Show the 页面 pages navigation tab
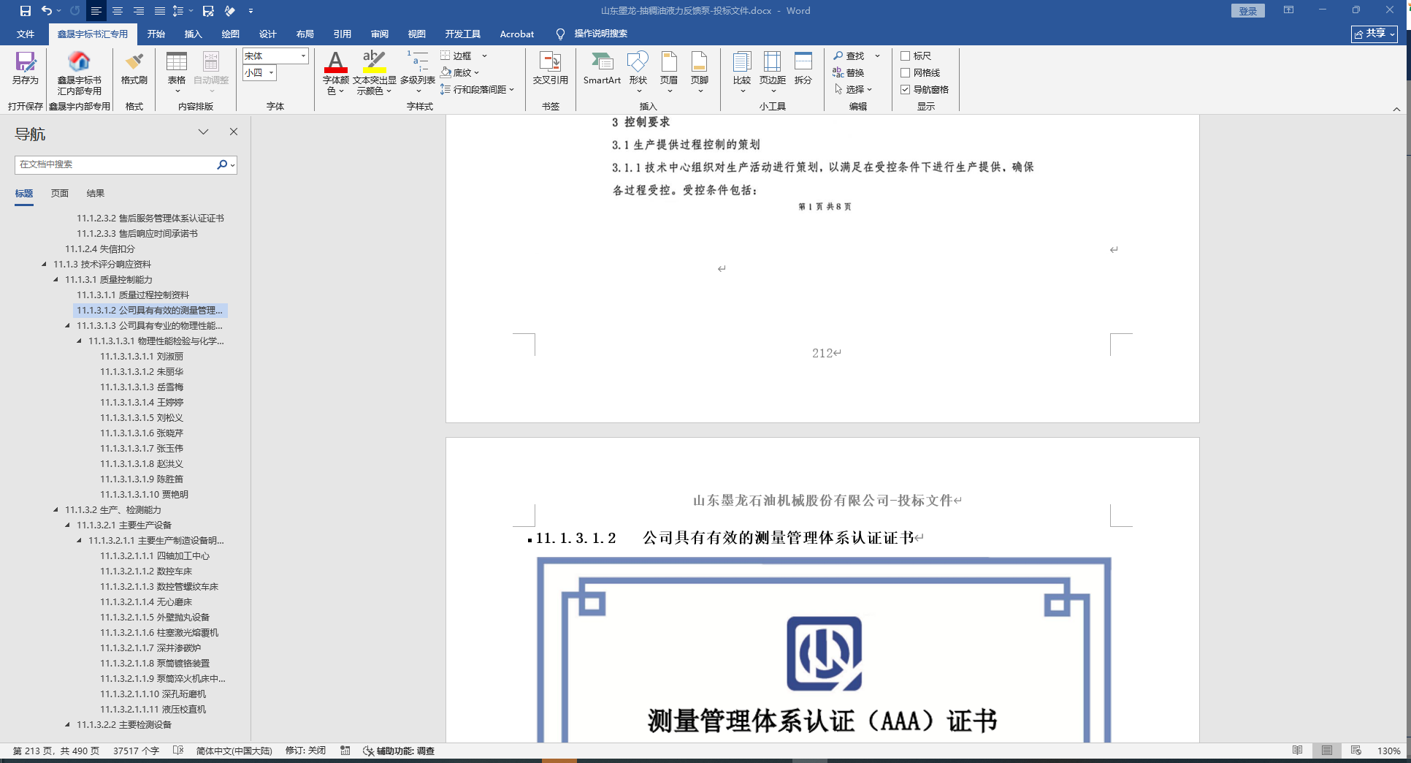 [60, 193]
